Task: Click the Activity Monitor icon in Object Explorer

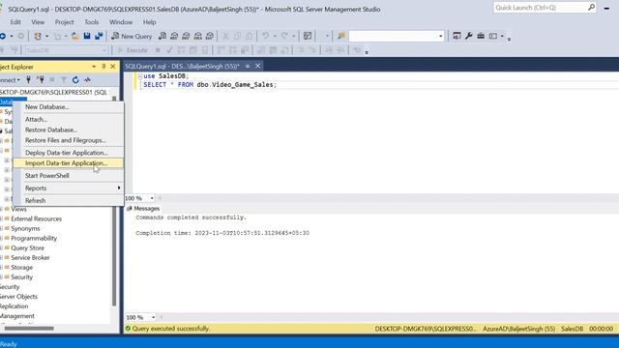Action: (87, 79)
